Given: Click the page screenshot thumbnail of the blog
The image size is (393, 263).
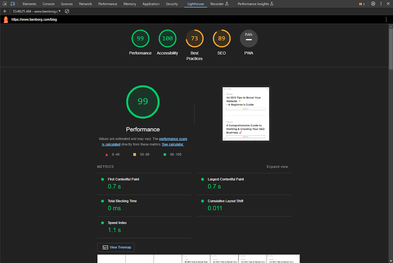Looking at the screenshot, I should [x=246, y=114].
